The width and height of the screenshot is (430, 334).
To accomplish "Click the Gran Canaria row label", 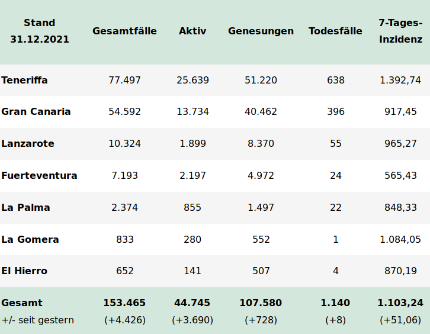I will click(x=36, y=112).
